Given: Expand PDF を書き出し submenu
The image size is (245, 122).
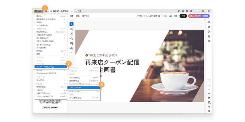Looking at the screenshot, I should pyautogui.click(x=51, y=38).
